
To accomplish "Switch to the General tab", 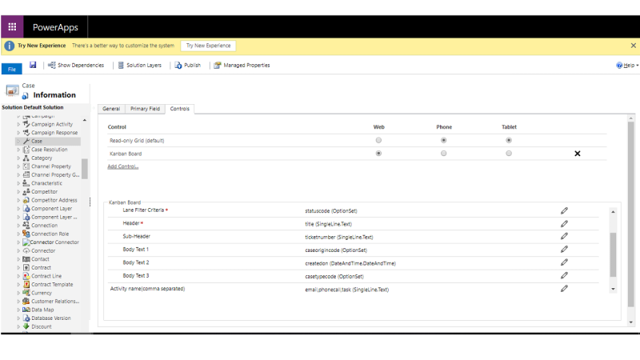I will pyautogui.click(x=111, y=108).
